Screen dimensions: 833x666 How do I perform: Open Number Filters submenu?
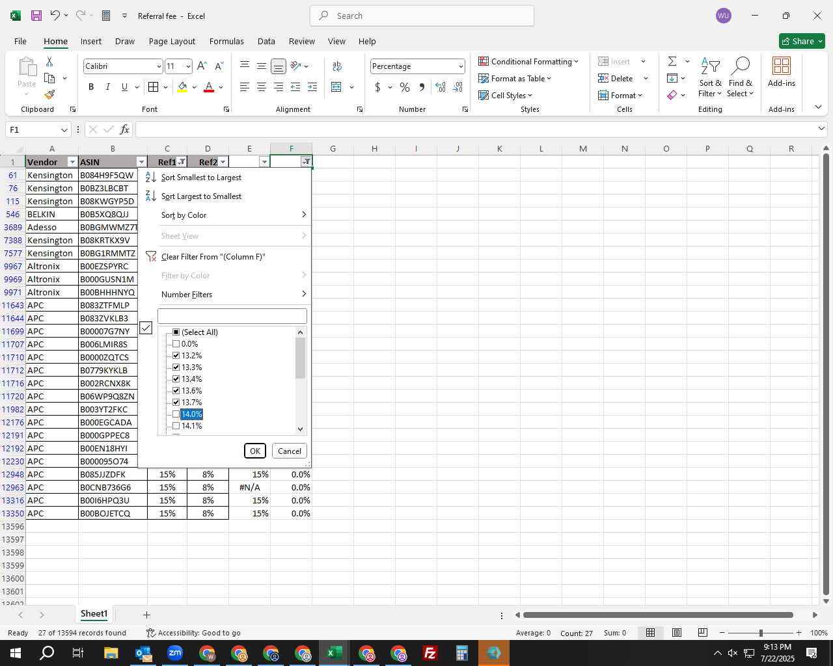point(225,295)
